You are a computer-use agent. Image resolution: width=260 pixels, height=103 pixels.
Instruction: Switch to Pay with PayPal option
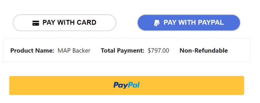189,23
